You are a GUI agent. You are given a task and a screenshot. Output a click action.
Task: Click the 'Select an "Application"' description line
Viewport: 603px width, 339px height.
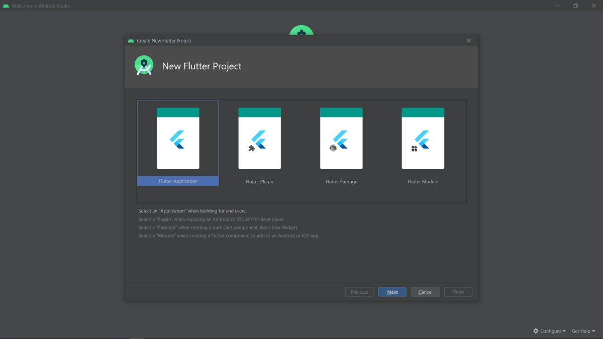[x=192, y=211]
